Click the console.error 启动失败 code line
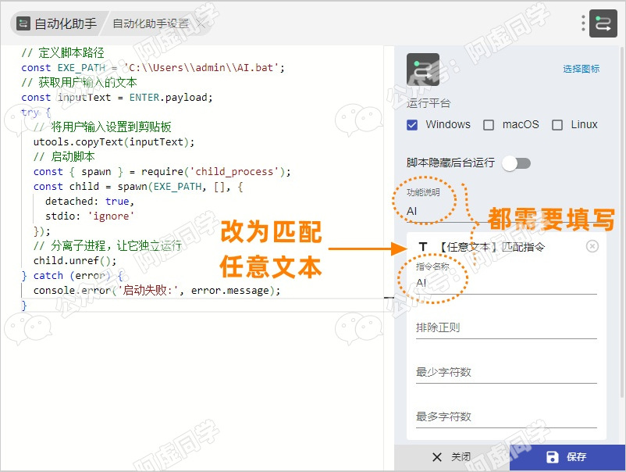The image size is (626, 472). (x=157, y=290)
